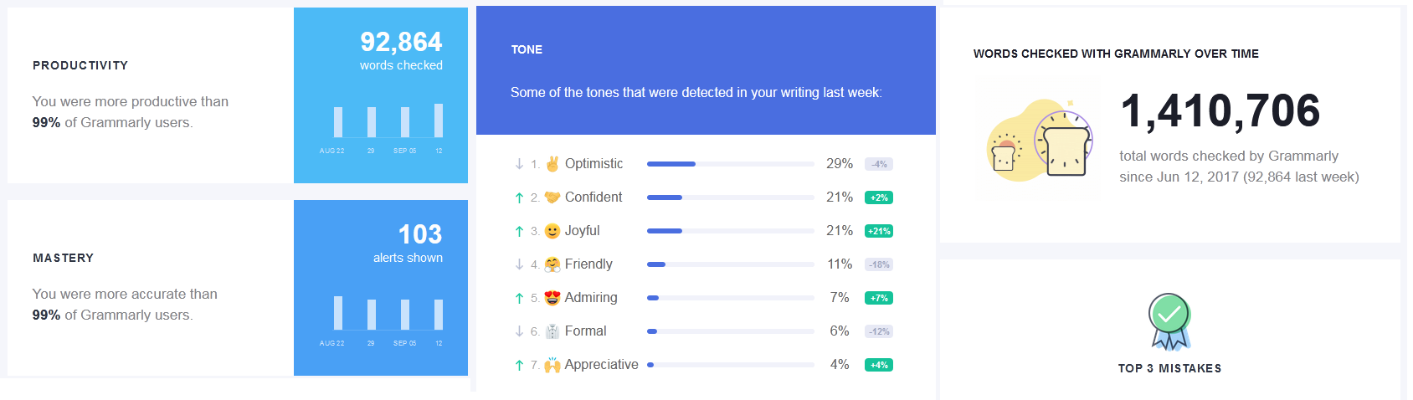
Task: Click the Optimistic victory hand emoji
Action: coord(552,164)
